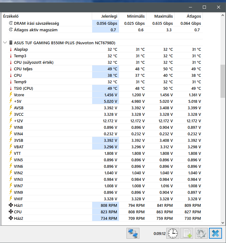Collapse the ASUS TUF GAMING B550M-PLUS group
The width and height of the screenshot is (226, 243).
5,43
